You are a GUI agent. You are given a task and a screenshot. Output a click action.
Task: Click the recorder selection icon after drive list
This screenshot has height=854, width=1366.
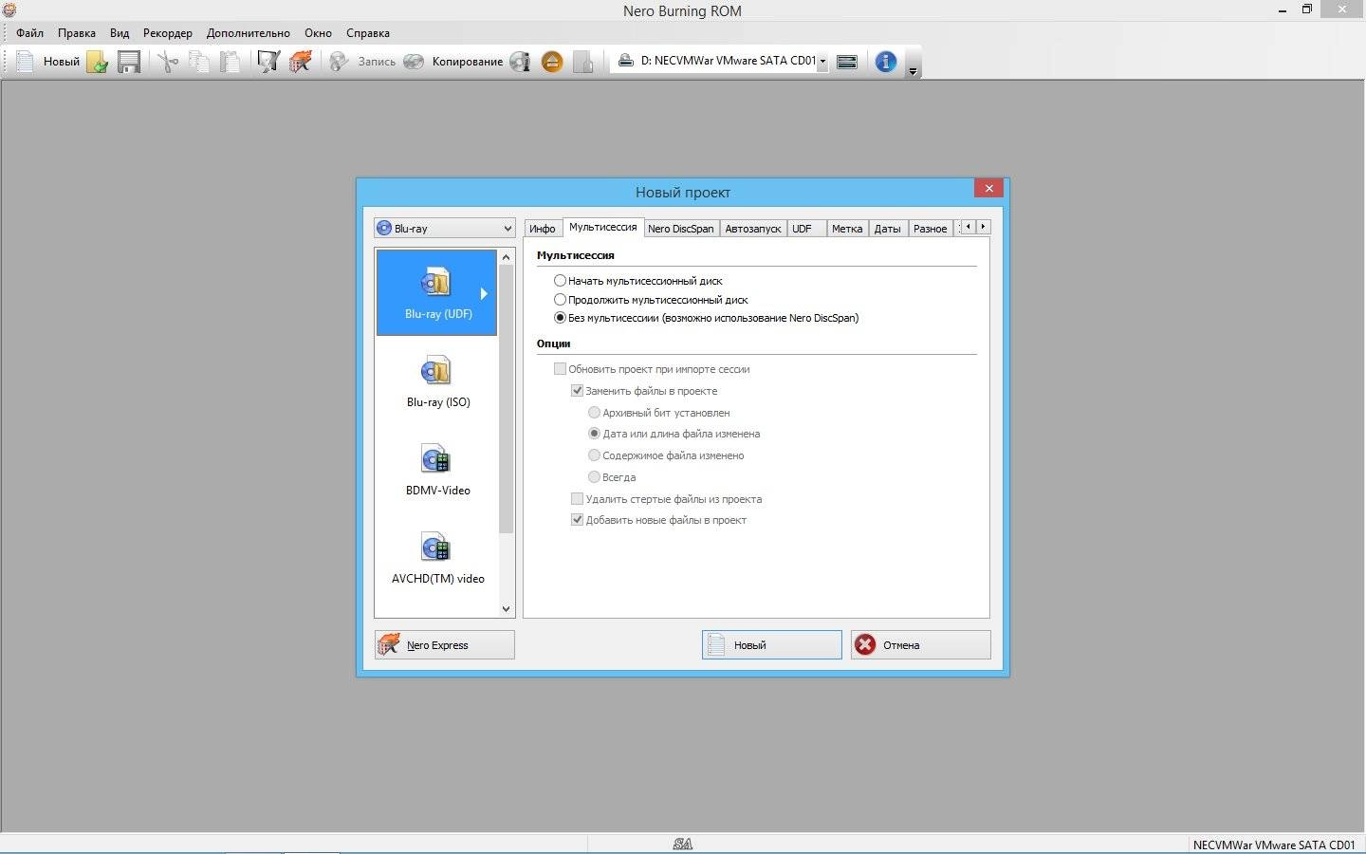(847, 62)
